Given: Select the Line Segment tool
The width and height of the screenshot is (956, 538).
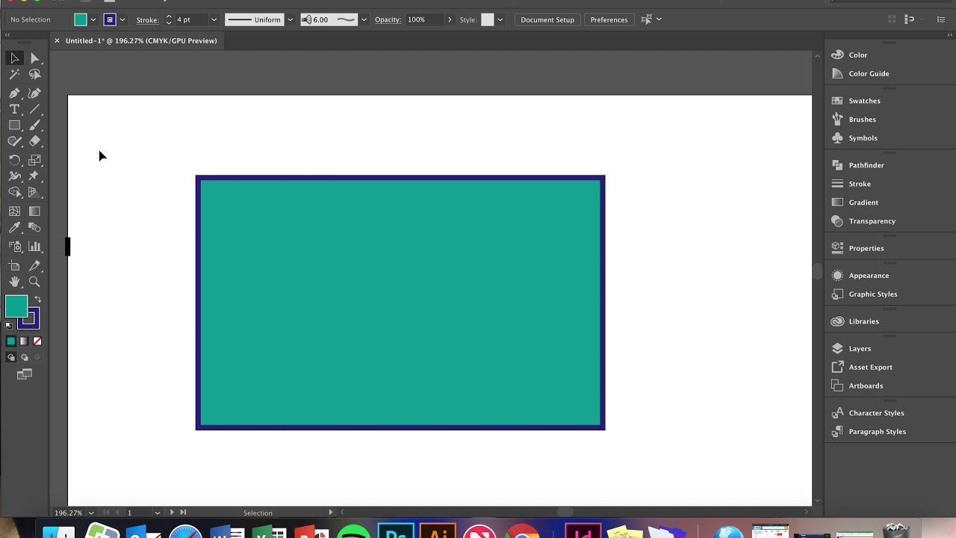Looking at the screenshot, I should point(34,109).
